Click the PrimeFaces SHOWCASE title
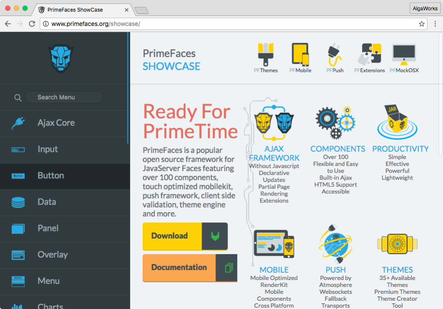The height and width of the screenshot is (309, 443). pos(171,60)
